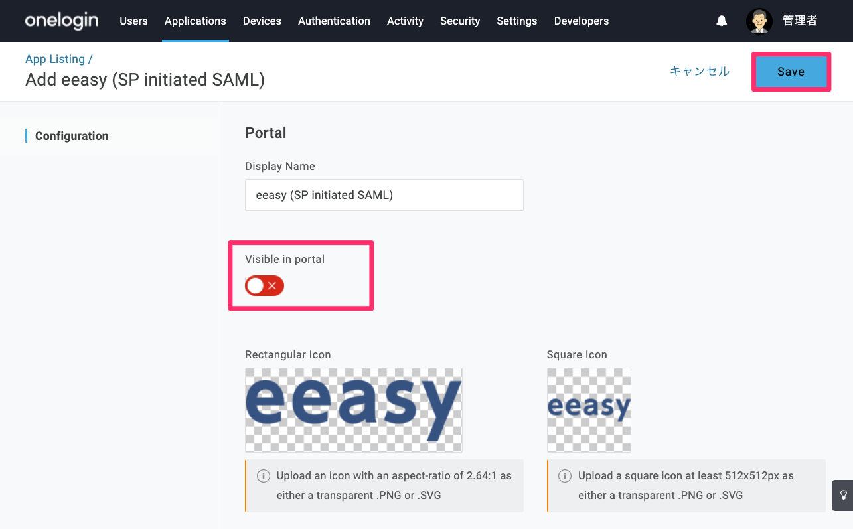853x529 pixels.
Task: Open the Security menu
Action: pyautogui.click(x=460, y=21)
